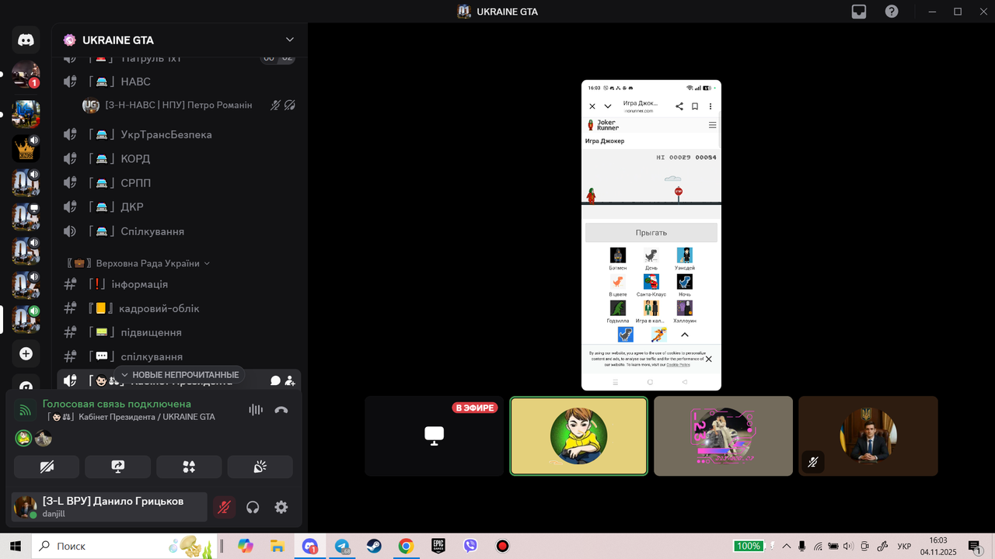Open Discord direct messages home icon
The width and height of the screenshot is (995, 559).
pyautogui.click(x=26, y=40)
